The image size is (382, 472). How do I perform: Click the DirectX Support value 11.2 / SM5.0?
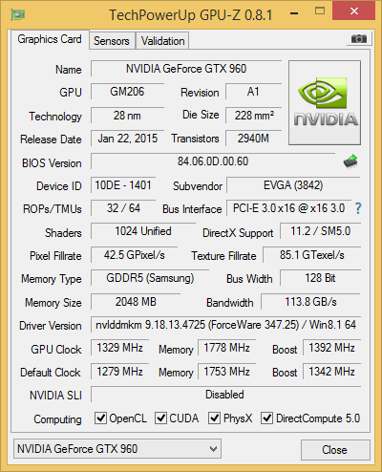(x=320, y=231)
